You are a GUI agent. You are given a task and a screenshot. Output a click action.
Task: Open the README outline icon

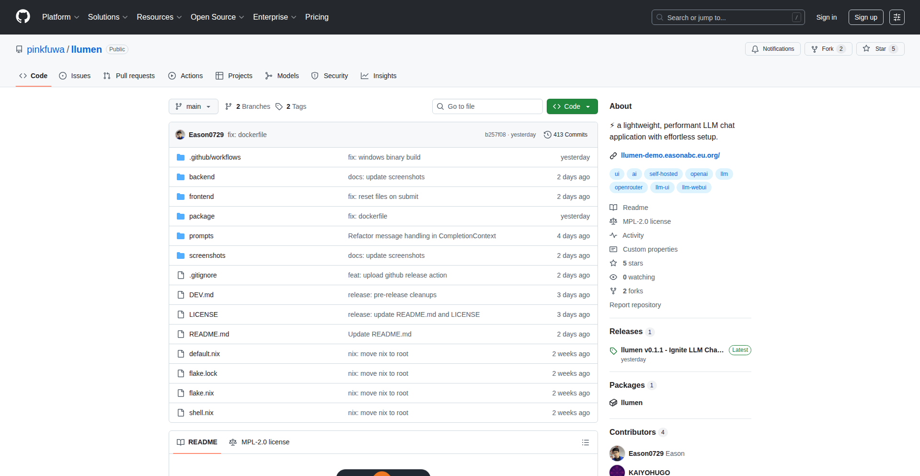pos(585,442)
